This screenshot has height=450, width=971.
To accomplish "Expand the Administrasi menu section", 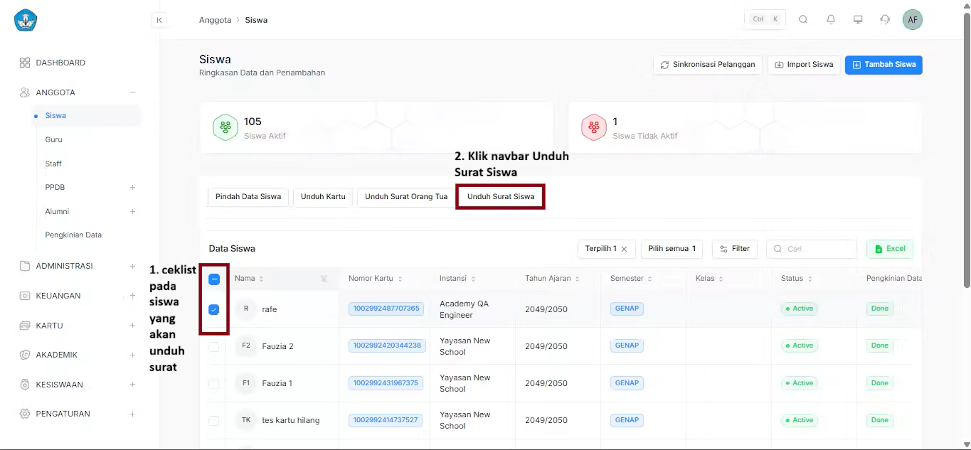I will [x=133, y=266].
